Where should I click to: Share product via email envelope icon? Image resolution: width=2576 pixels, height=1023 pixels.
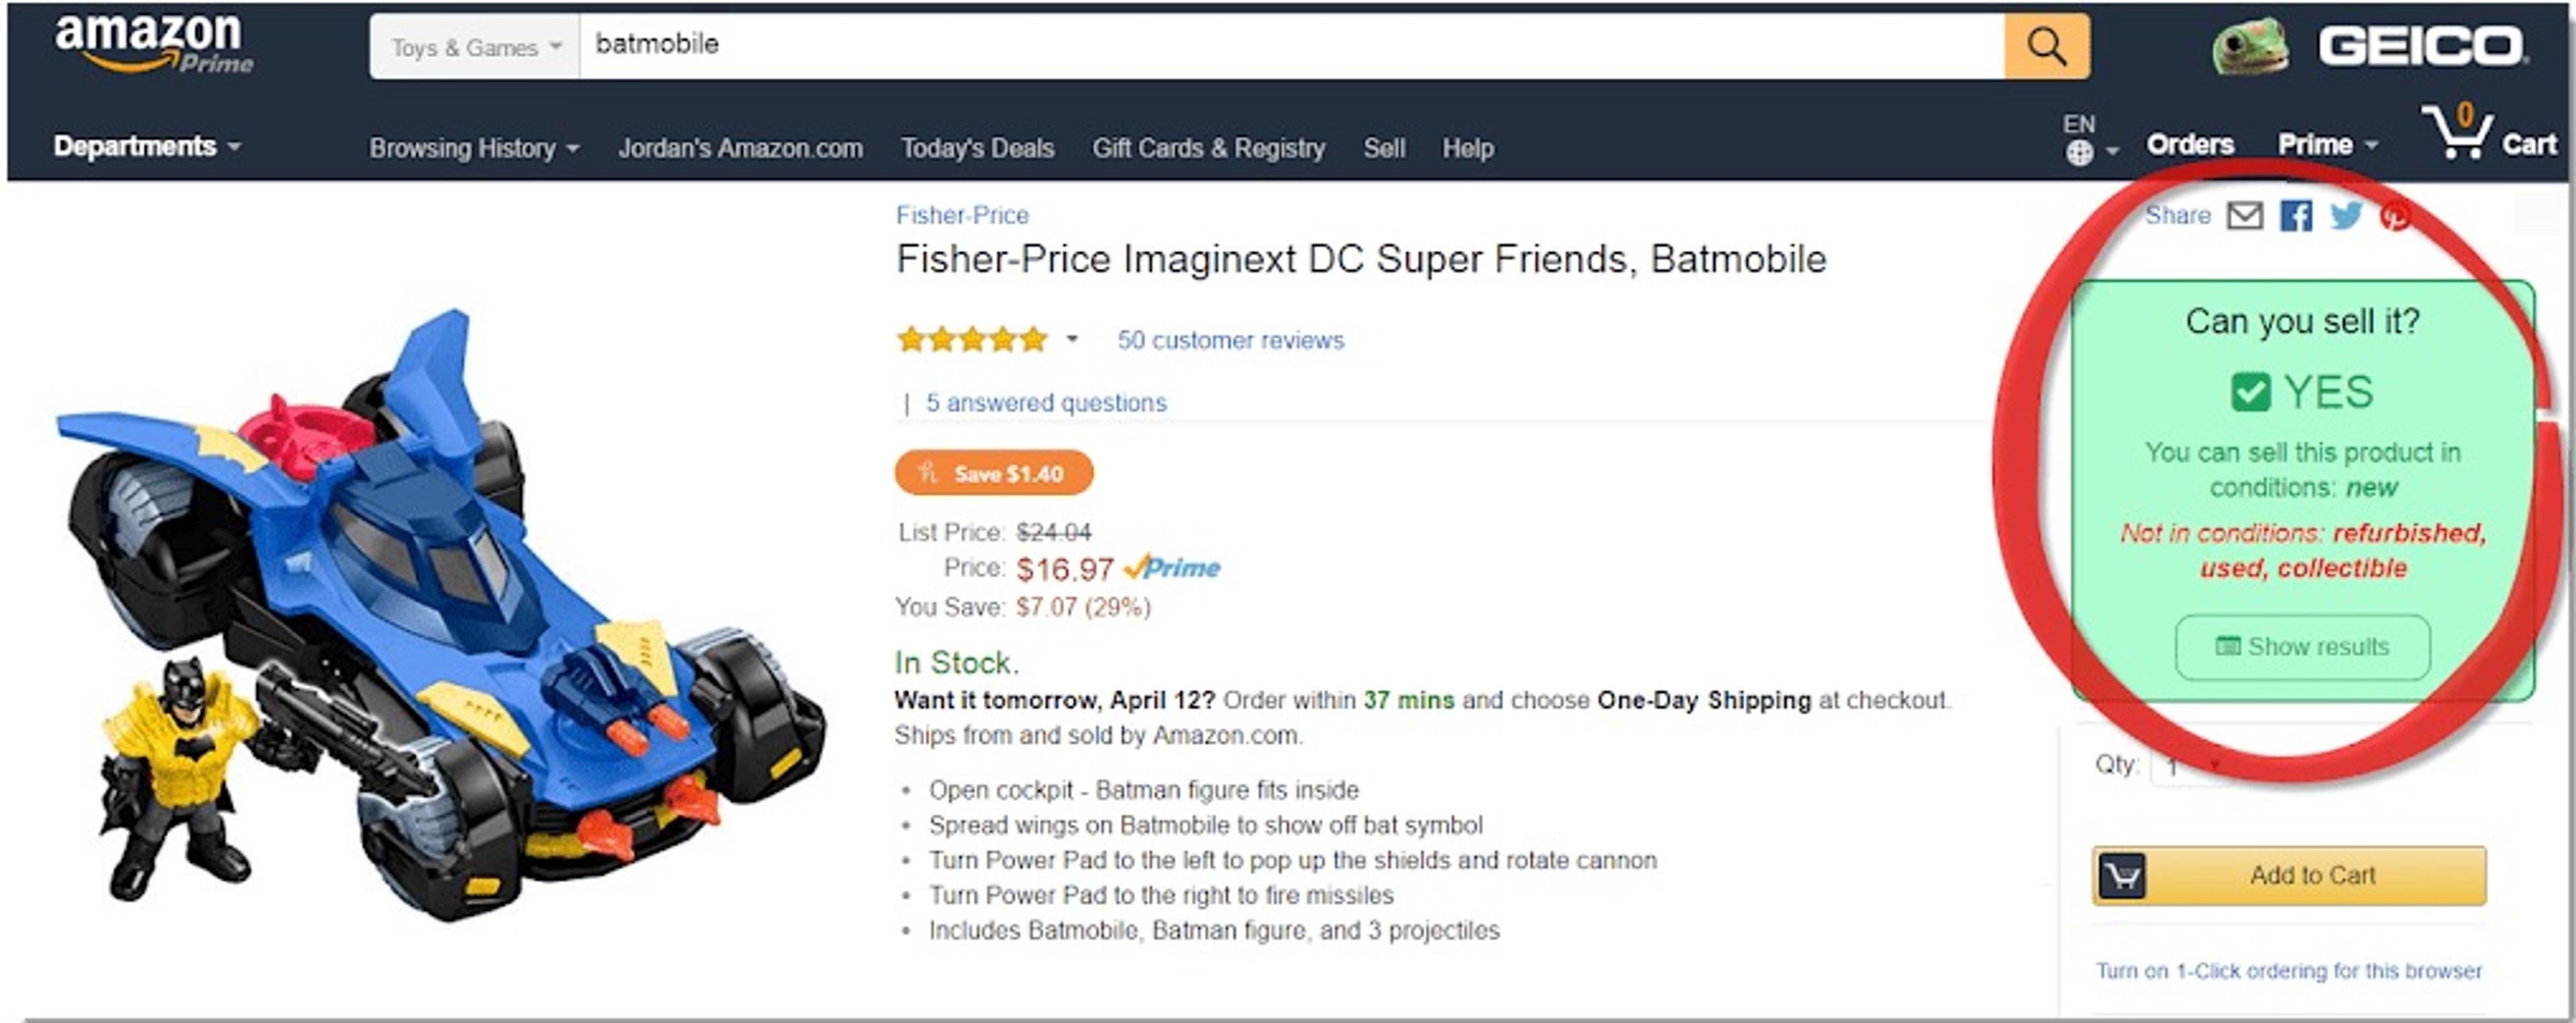click(x=2244, y=216)
